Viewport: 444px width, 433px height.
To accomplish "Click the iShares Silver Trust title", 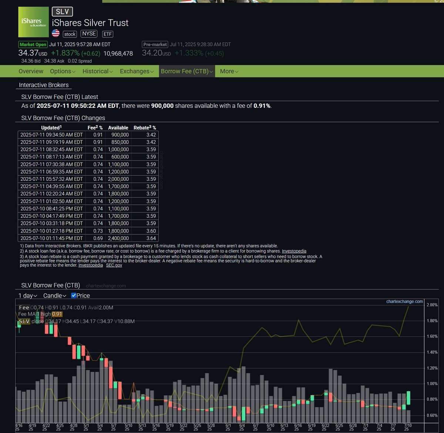I will tap(90, 23).
